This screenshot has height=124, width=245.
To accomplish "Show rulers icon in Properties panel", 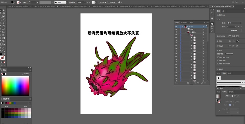I will 229,36.
